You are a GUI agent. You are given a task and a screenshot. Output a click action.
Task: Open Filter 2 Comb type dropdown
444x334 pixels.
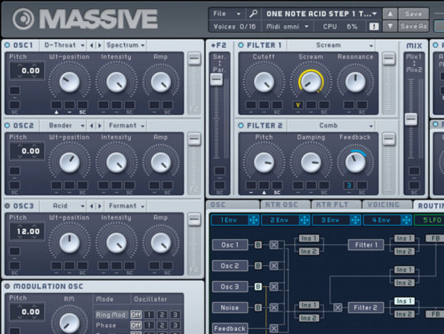(332, 126)
